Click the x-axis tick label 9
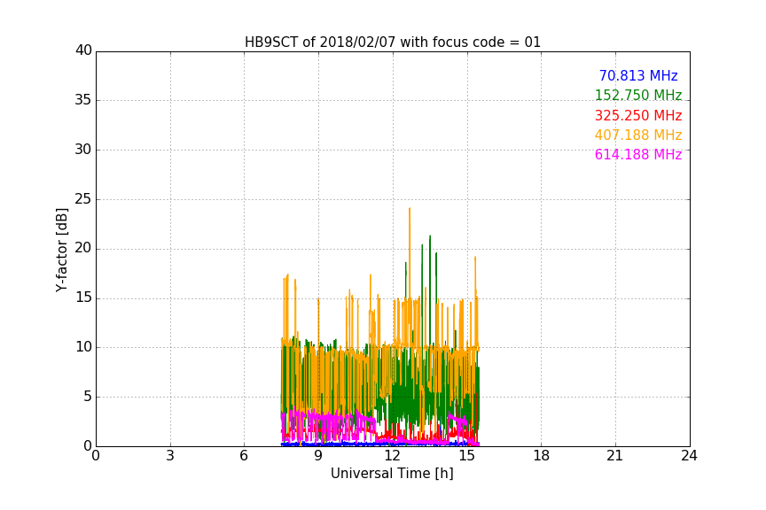This screenshot has width=766, height=510. (x=318, y=456)
